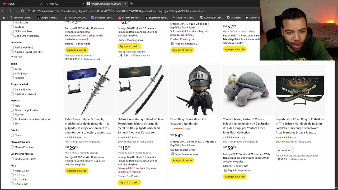The width and height of the screenshot is (338, 190).
Task: Expand Pequeña empresa under Vagabond Nendoroid
Action: pyautogui.click(x=185, y=154)
